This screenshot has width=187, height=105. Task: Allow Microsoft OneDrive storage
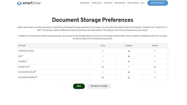pyautogui.click(x=103, y=72)
